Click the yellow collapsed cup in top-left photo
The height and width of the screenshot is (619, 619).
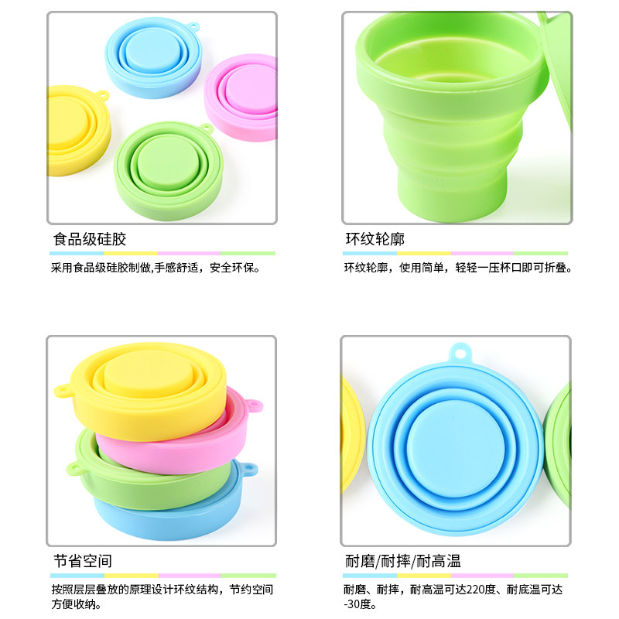[78, 130]
